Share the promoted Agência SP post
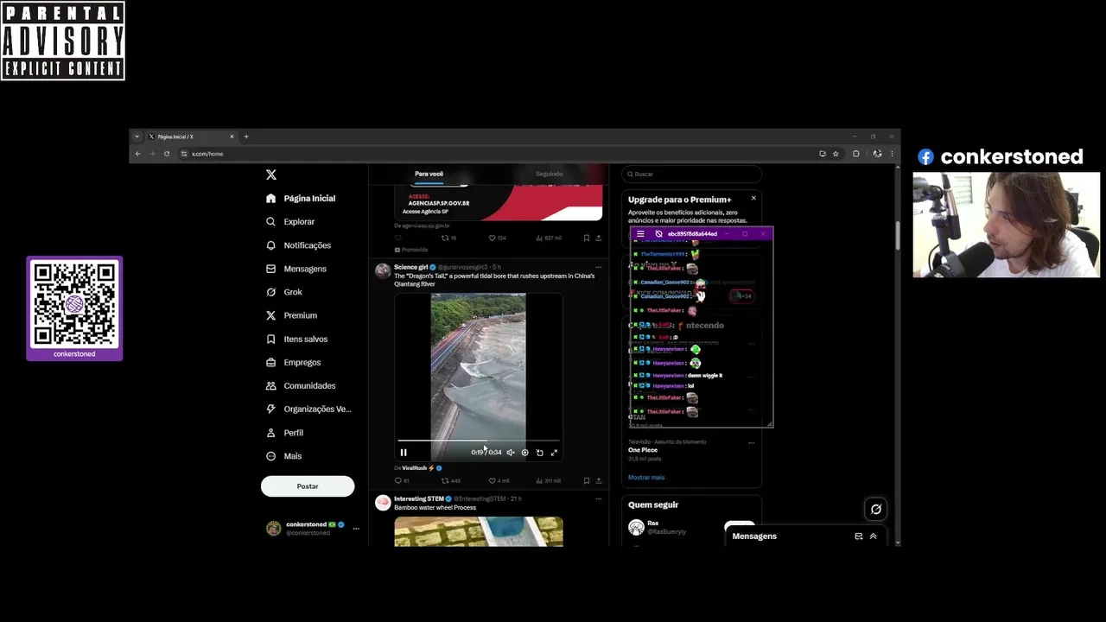Viewport: 1106px width, 622px height. 598,238
